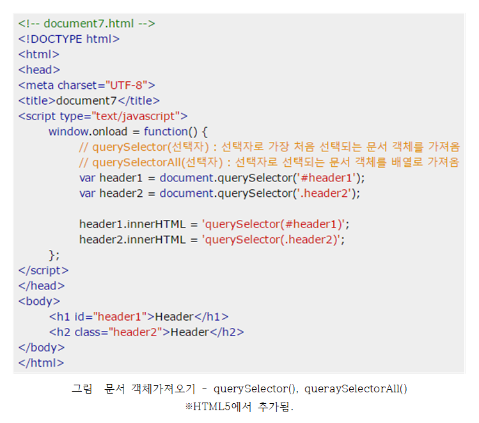479x423 pixels.
Task: Click the closing '</body>' tag line
Action: (x=42, y=348)
